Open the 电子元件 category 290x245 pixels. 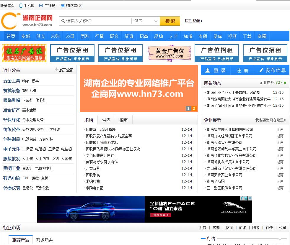pyautogui.click(x=12, y=149)
